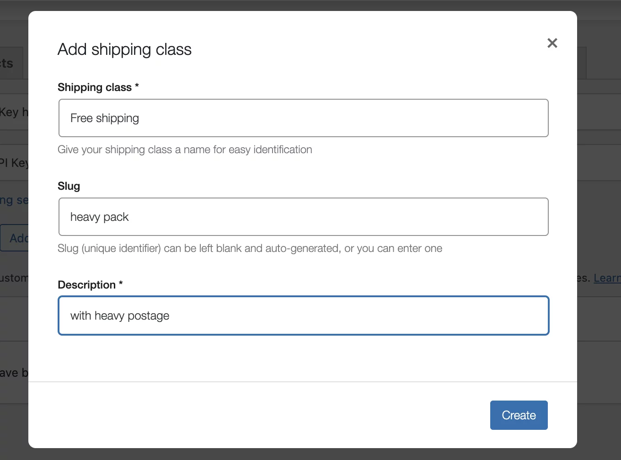Close the Add shipping class dialog
The height and width of the screenshot is (460, 621).
pos(552,43)
